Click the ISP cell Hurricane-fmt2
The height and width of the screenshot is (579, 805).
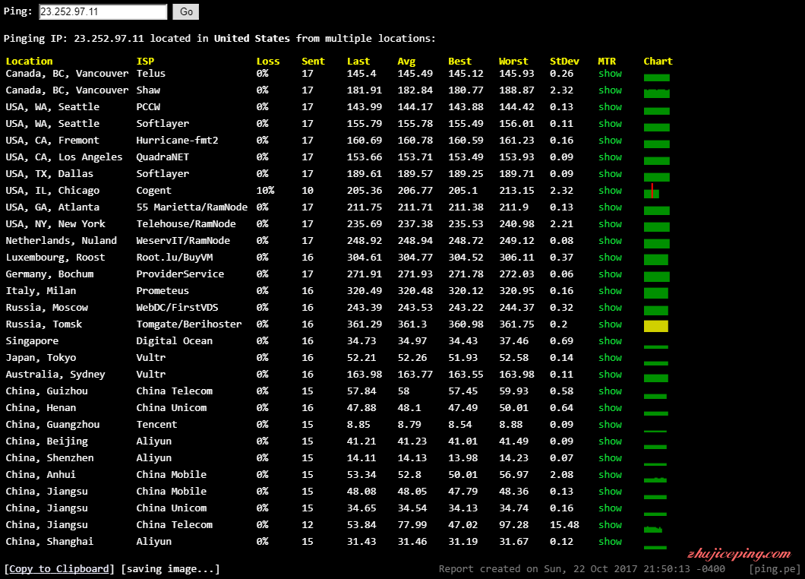[x=177, y=141]
